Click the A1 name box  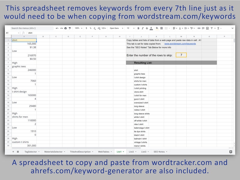click(13, 33)
